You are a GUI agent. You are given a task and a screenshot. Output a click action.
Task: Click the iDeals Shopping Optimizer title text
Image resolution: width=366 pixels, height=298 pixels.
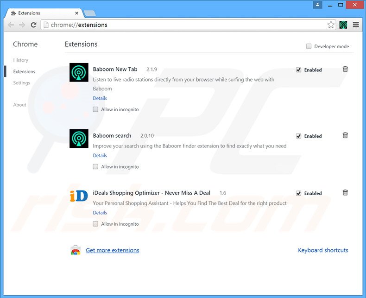click(x=151, y=193)
